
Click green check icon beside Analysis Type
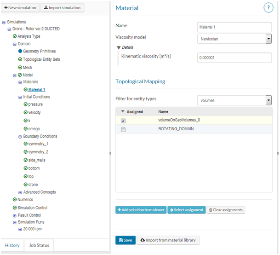[x=15, y=36]
